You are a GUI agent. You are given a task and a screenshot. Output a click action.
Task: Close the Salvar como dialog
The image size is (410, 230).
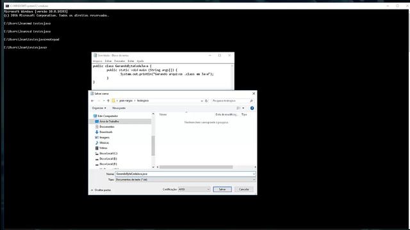coord(254,93)
